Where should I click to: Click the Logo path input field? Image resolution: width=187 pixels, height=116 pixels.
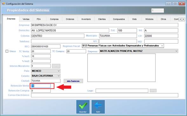point(122,91)
